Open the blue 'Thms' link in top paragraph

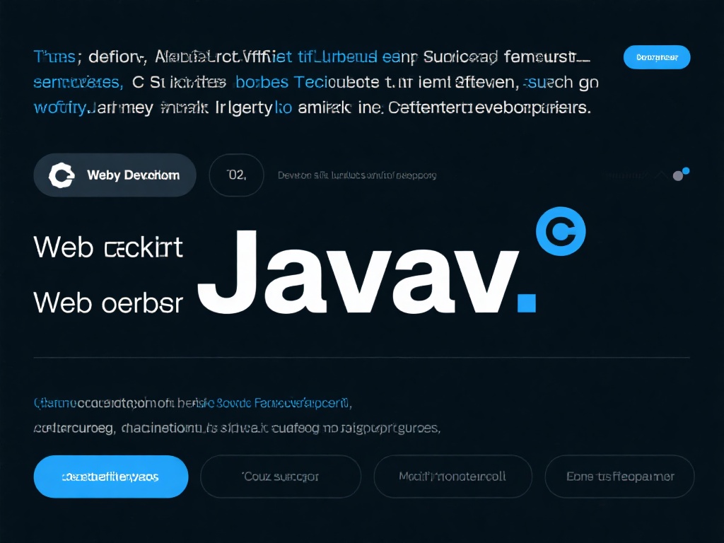54,57
